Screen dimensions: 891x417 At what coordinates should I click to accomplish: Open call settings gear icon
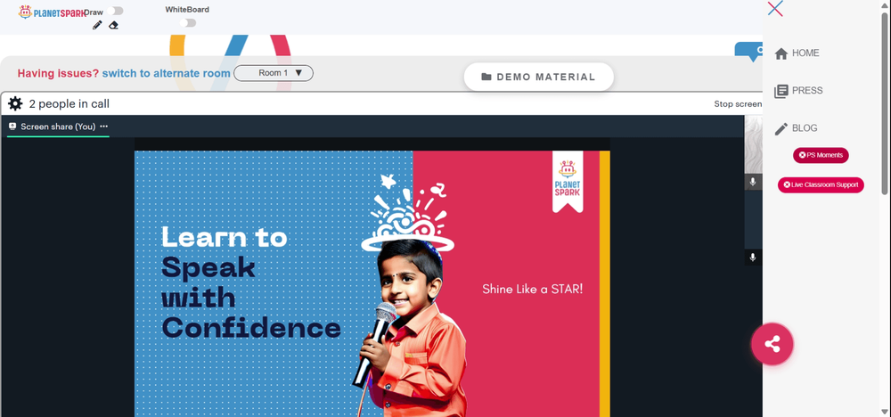15,103
